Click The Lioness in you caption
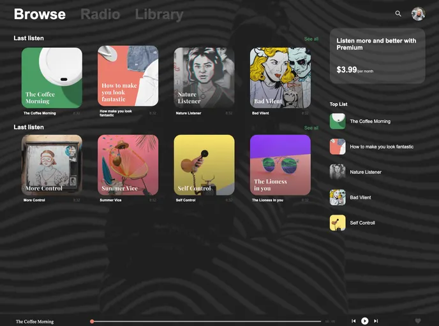 [267, 200]
